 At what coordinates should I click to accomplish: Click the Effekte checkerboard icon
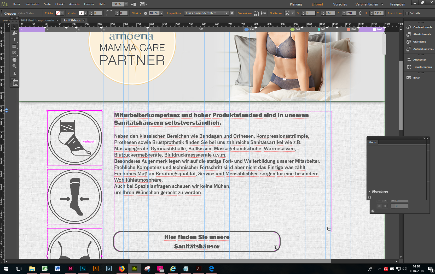146,13
